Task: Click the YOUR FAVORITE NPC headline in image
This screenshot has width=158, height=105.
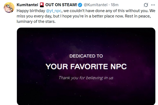Action: click(86, 67)
